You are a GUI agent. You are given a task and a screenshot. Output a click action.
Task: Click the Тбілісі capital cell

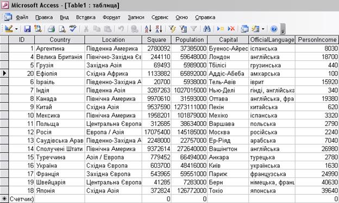[x=228, y=65]
